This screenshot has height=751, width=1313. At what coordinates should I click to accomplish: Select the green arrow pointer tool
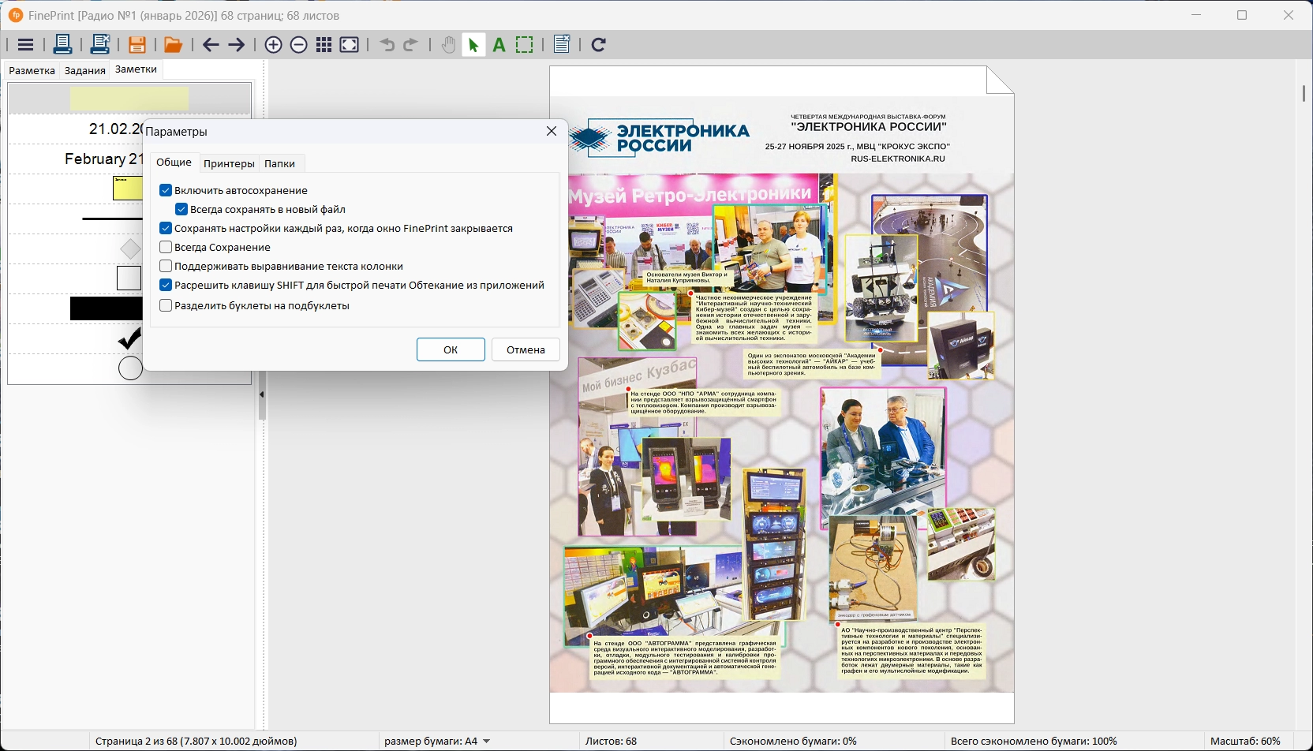[473, 45]
